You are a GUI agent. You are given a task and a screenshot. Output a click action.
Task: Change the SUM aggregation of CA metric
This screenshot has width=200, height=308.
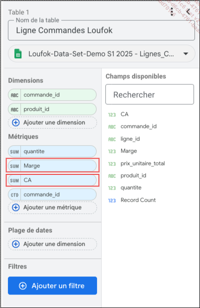(x=14, y=180)
